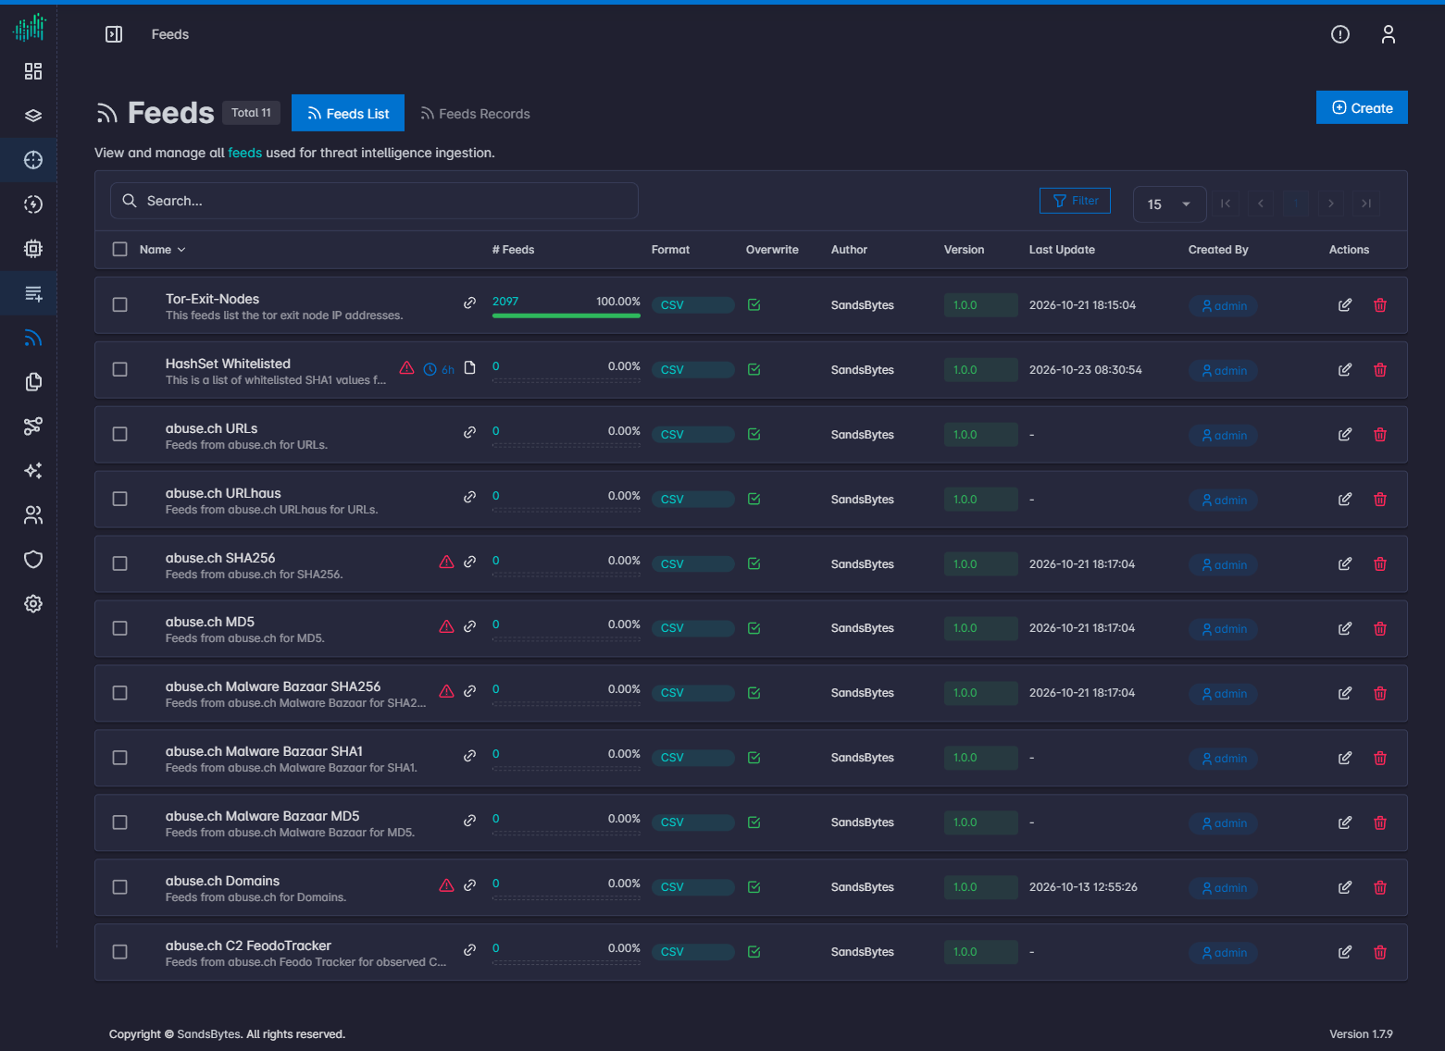The height and width of the screenshot is (1051, 1445).
Task: Click the alert notification icon in header
Action: point(1340,34)
